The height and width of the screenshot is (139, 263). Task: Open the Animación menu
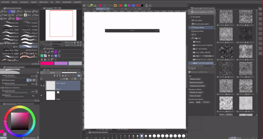(24, 2)
